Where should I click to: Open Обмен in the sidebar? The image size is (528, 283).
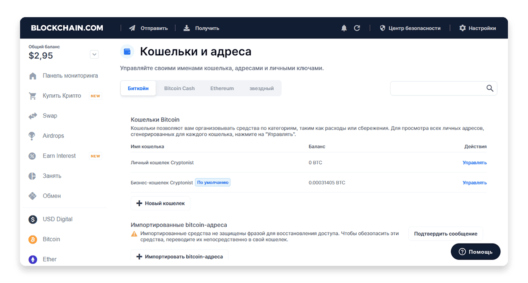click(52, 196)
